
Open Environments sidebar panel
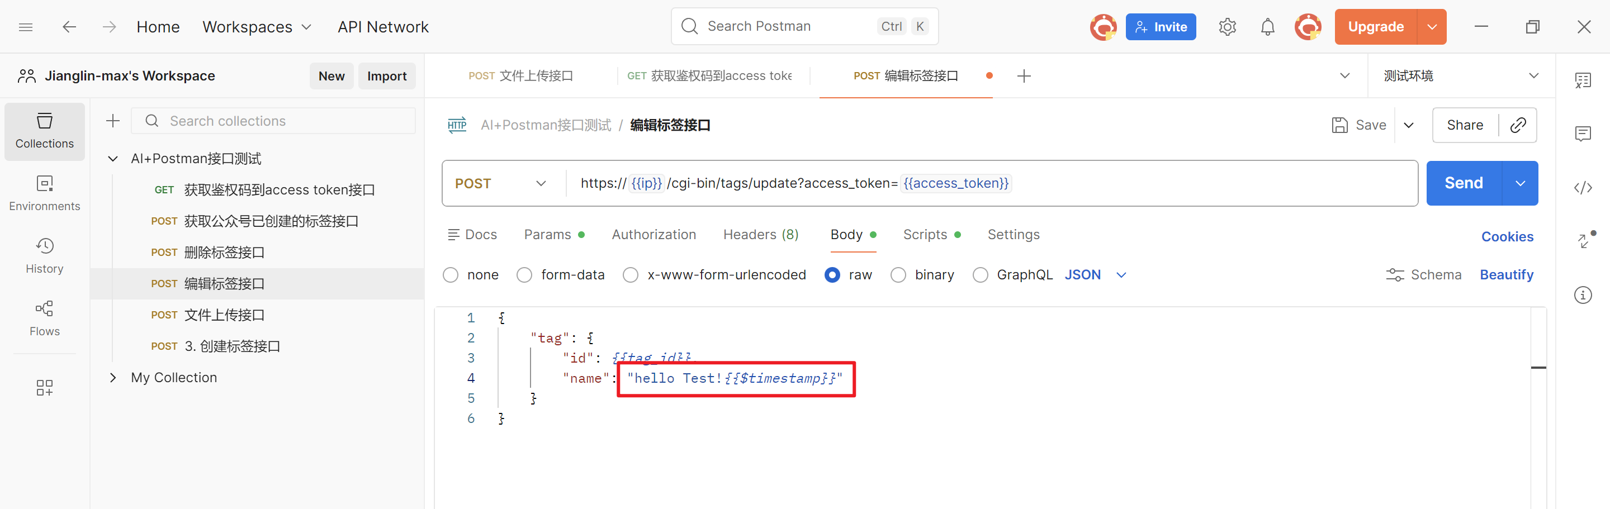44,194
